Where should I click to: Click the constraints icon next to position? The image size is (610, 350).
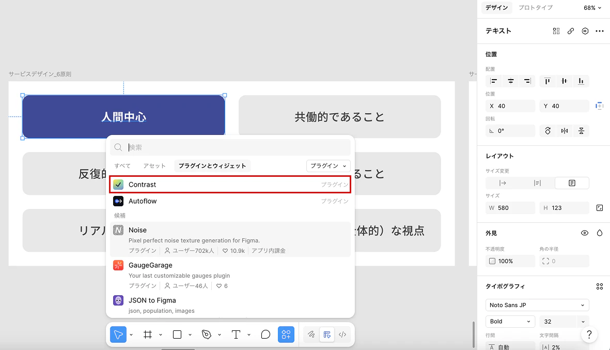coord(600,106)
